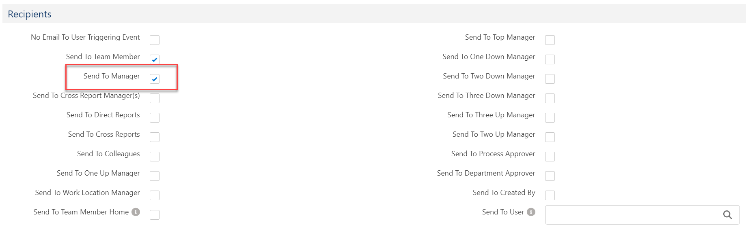The image size is (746, 229).
Task: Enable the Send To Top Manager checkbox
Action: (550, 40)
